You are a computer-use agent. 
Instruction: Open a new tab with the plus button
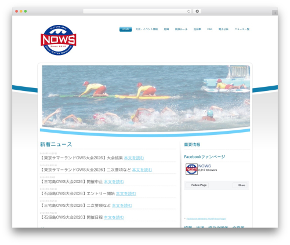click(x=275, y=13)
